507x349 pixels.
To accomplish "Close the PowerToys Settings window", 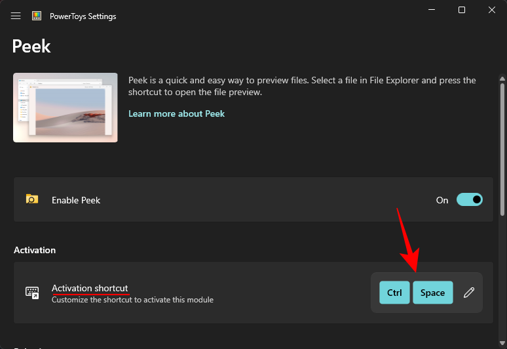I will tap(492, 10).
